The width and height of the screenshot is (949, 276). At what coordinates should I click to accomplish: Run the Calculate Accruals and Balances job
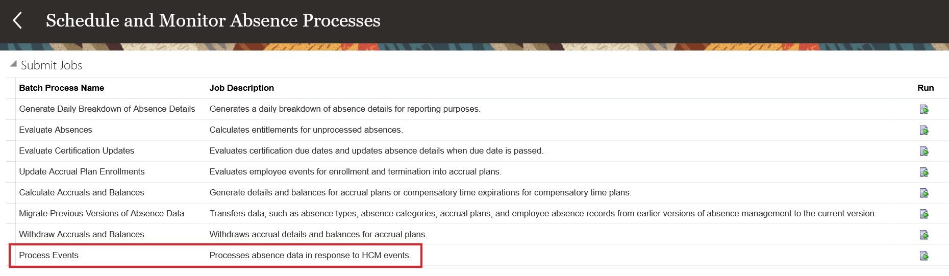click(924, 193)
